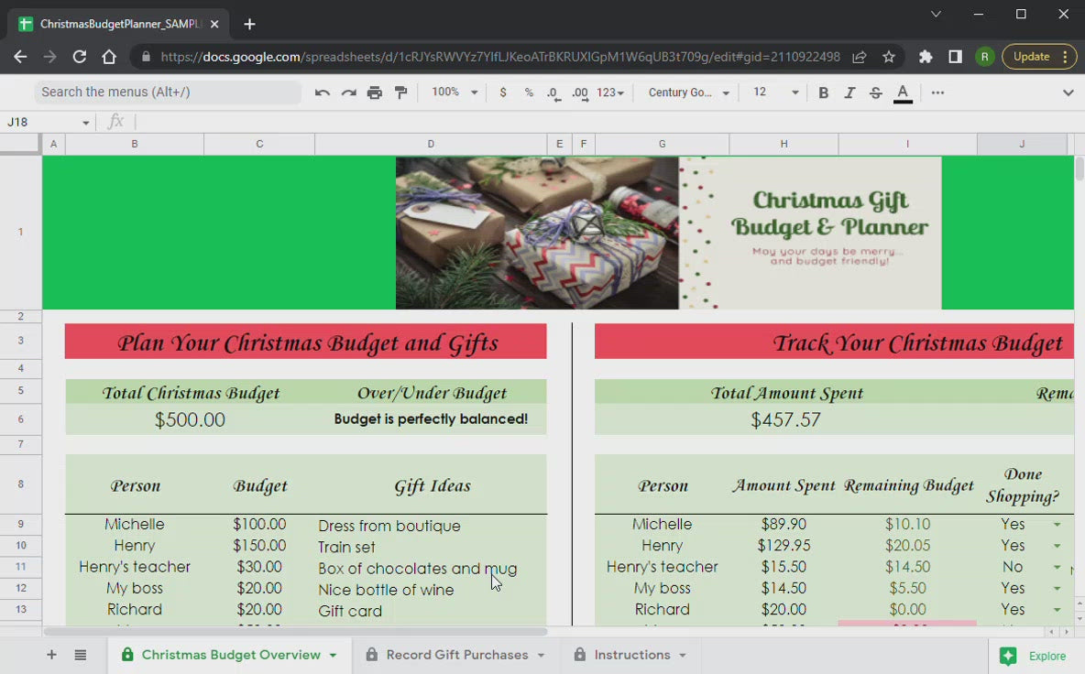Click the Redo arrow icon

tap(348, 92)
